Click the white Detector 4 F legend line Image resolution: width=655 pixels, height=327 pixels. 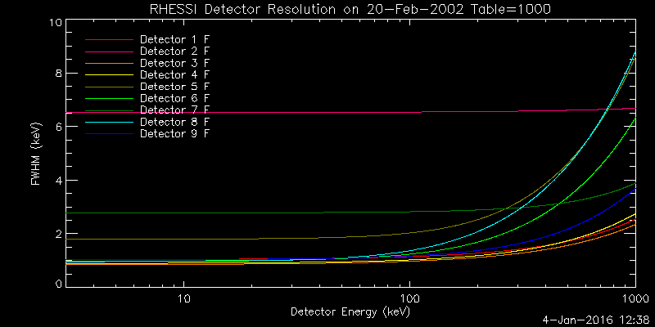(108, 74)
